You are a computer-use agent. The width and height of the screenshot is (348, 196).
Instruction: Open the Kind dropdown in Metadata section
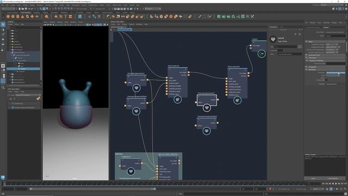coord(332,76)
